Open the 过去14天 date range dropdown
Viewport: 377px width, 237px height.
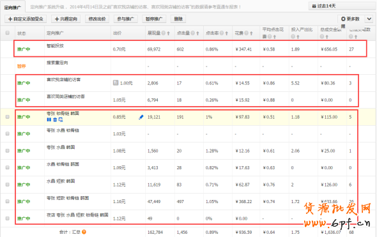coord(342,6)
